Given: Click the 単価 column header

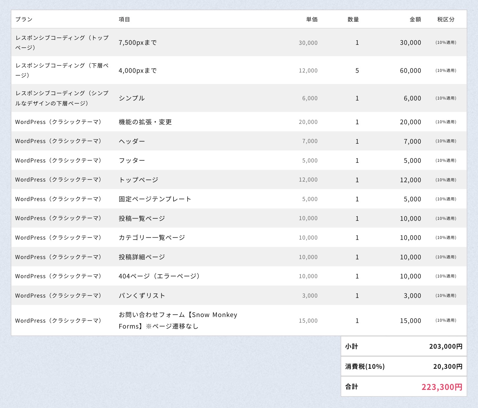Looking at the screenshot, I should tap(311, 19).
